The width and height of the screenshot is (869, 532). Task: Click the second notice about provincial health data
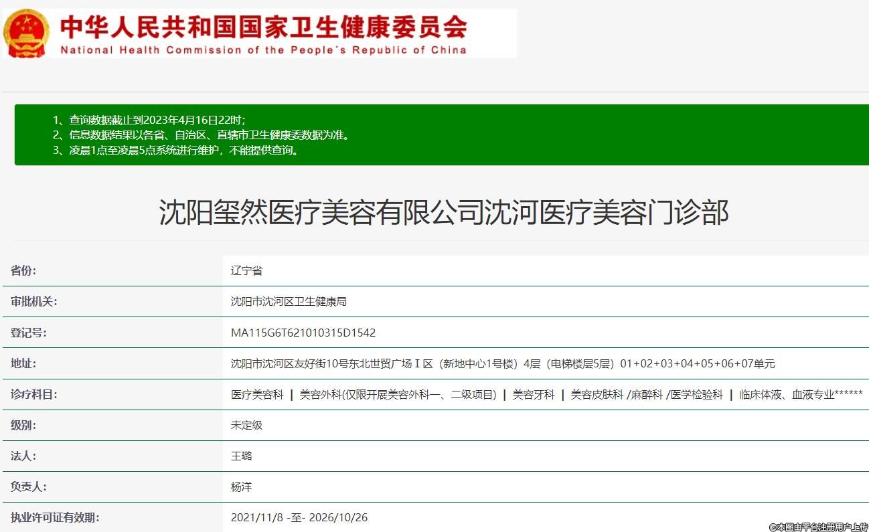click(x=202, y=135)
